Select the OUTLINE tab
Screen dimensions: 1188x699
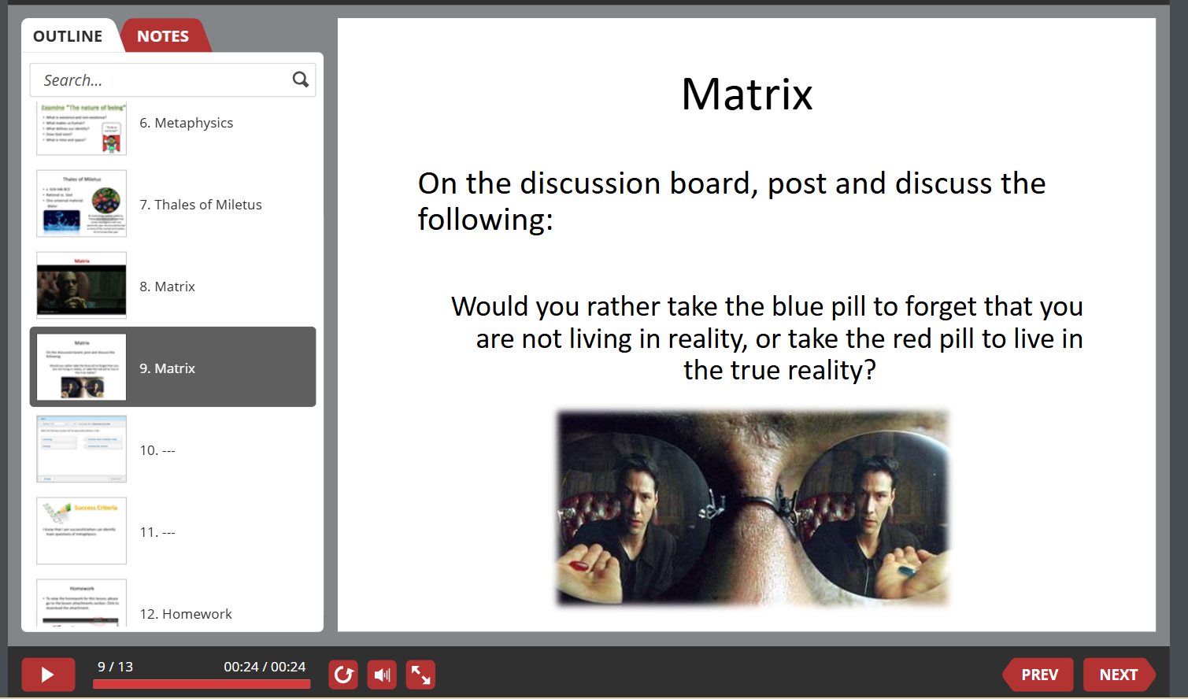tap(68, 36)
